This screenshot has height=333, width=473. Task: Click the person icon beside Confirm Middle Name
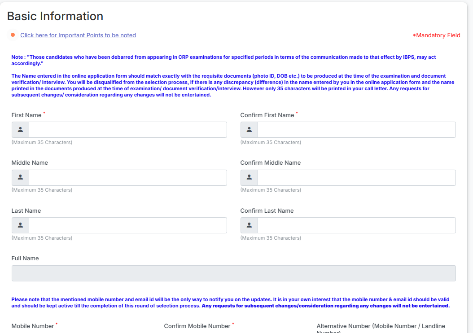pos(249,178)
